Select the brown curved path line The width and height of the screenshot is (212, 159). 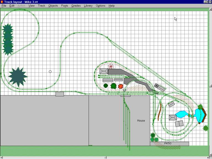[x=160, y=112]
